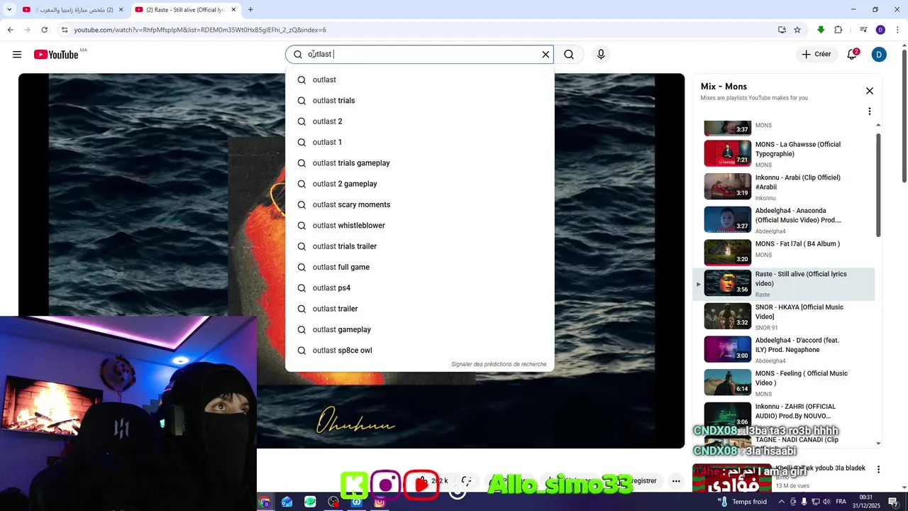Click the address bar URL
Image resolution: width=908 pixels, height=511 pixels.
click(200, 30)
